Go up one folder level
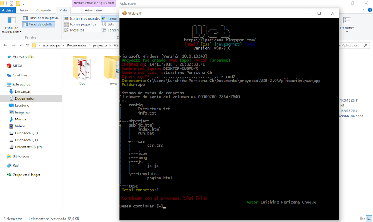Screen dimensions: 373x222 pyautogui.click(x=27, y=45)
